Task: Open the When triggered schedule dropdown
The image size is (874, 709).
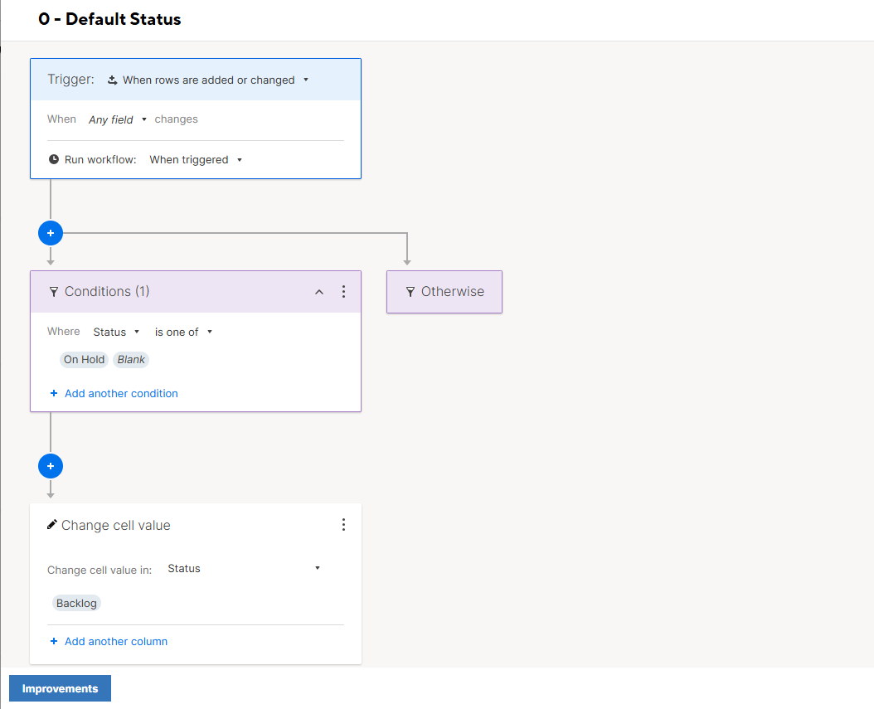Action: click(196, 160)
